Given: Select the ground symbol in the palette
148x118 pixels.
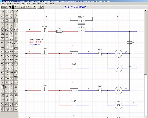Looking at the screenshot, I should pos(16,109).
